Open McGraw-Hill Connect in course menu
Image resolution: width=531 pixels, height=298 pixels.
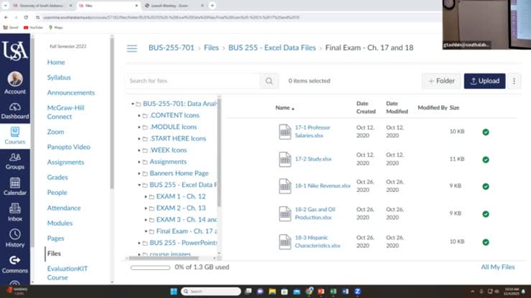(x=66, y=112)
